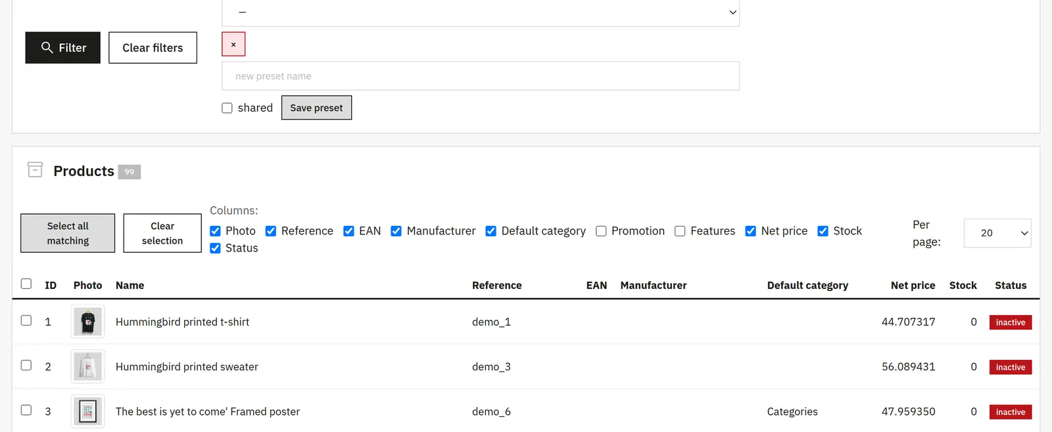
Task: Check the select-all header checkbox
Action: pos(26,284)
